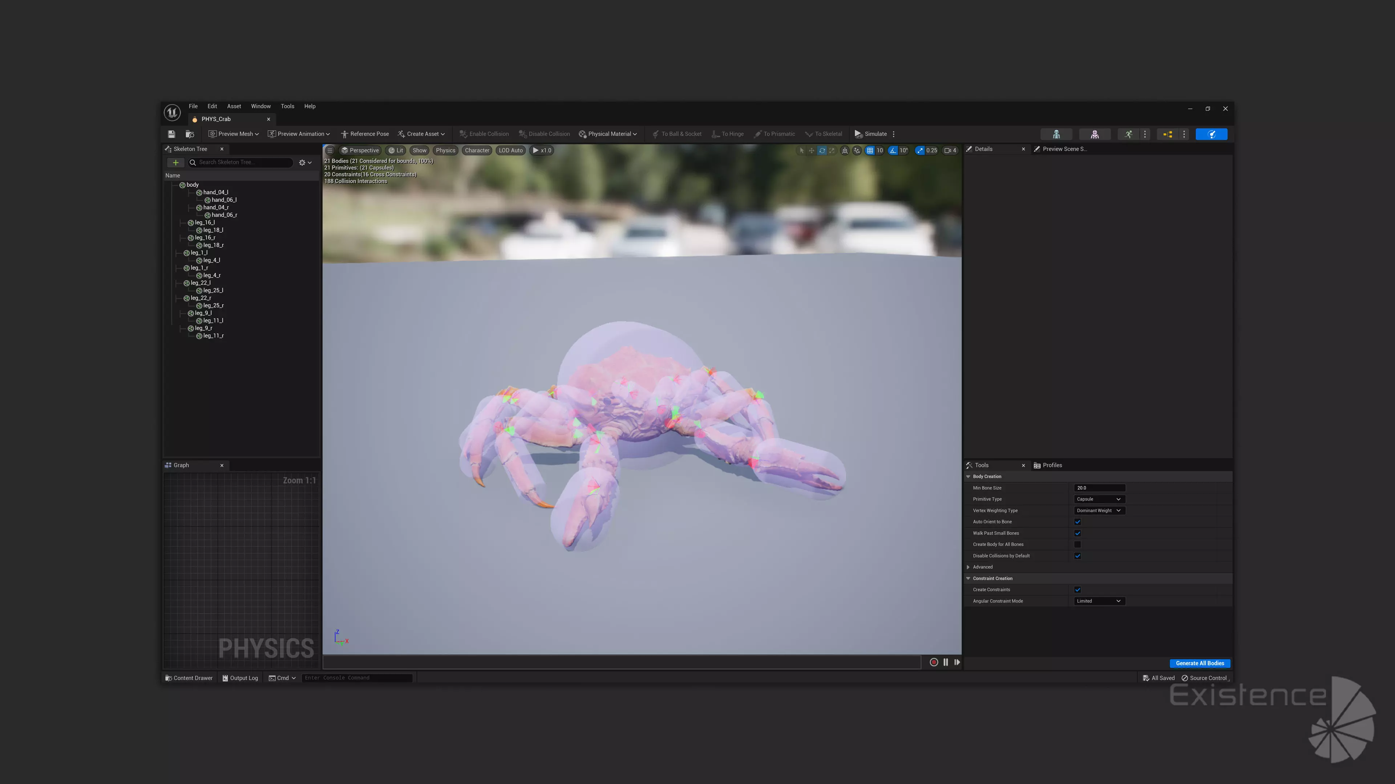Collapse the Constraint Creation section
The width and height of the screenshot is (1395, 784).
(968, 579)
